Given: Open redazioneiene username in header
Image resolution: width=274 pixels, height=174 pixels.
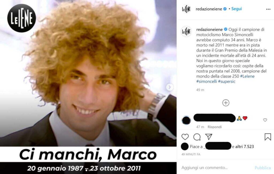Looking at the screenshot, I should click(209, 9).
